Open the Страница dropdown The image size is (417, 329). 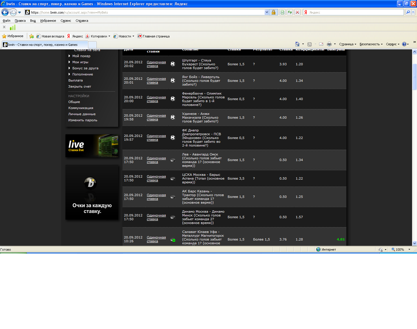click(x=348, y=44)
